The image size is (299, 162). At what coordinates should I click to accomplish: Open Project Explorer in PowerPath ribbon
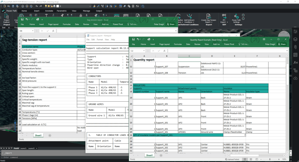[6, 18]
